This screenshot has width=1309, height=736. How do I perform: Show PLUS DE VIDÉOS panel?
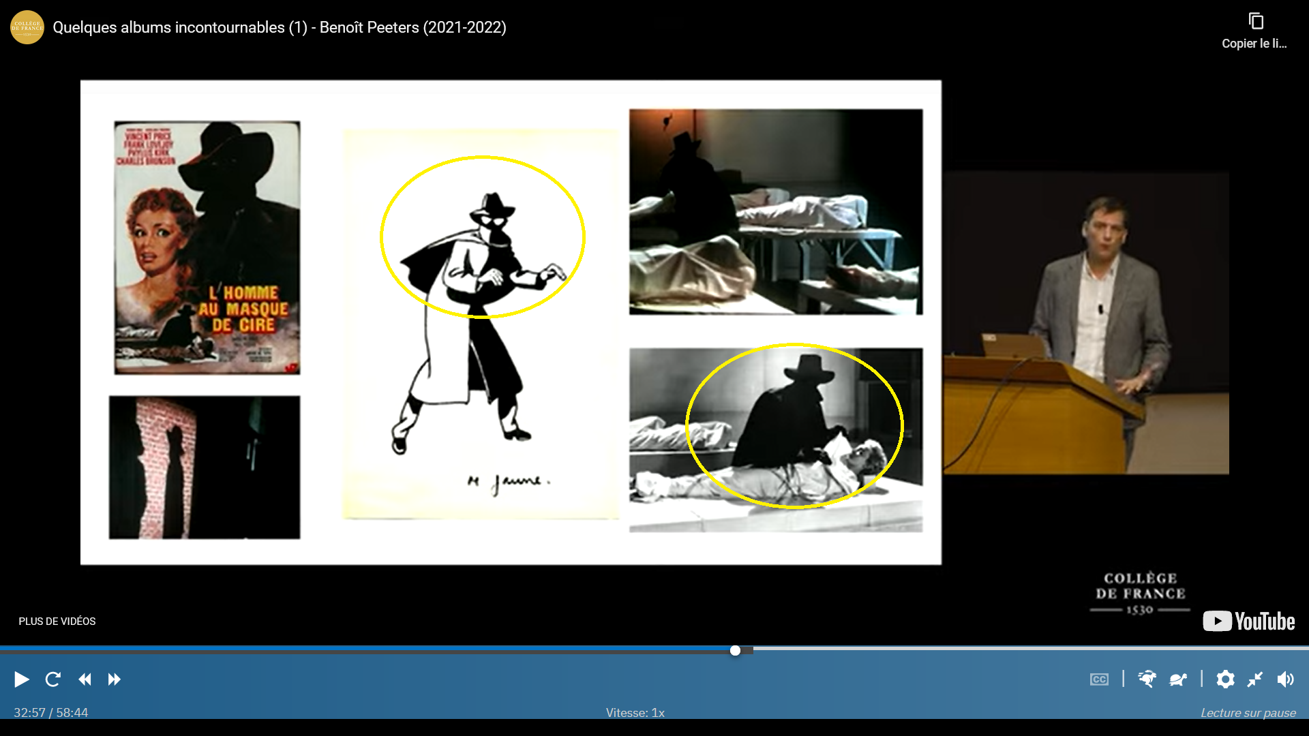pyautogui.click(x=57, y=622)
